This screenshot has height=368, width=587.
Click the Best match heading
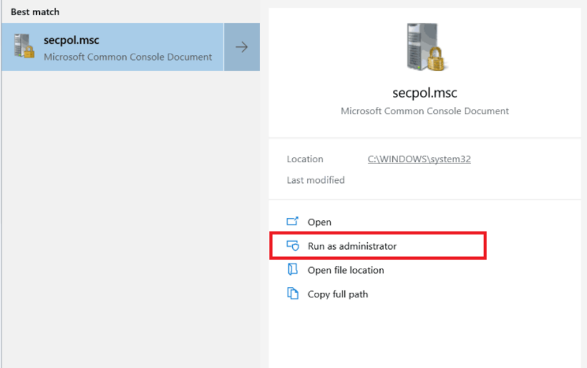point(35,12)
